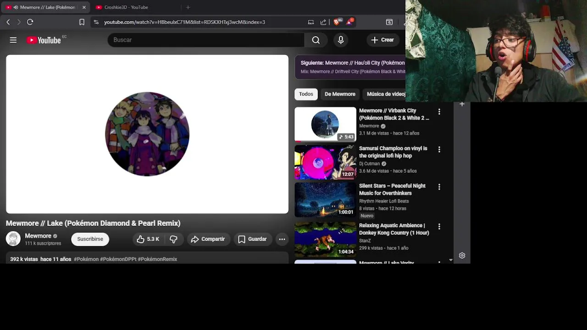Click the share icon in address bar

[323, 22]
